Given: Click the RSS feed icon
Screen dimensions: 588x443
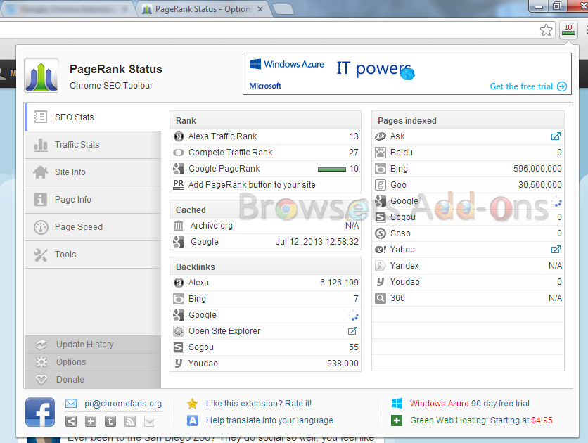Looking at the screenshot, I should [130, 421].
